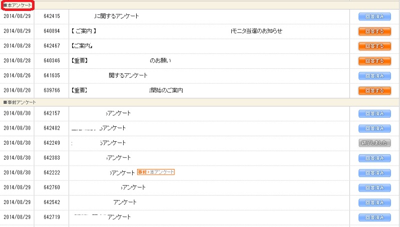Select 回答済み button on row 641635
Viewport: 400px width, 227px height.
(374, 76)
